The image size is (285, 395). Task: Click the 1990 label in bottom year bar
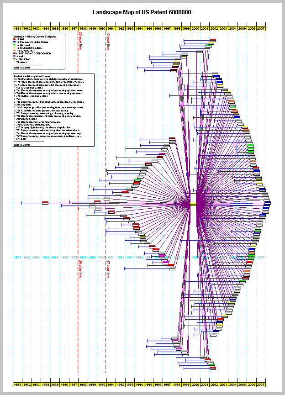pos(102,384)
